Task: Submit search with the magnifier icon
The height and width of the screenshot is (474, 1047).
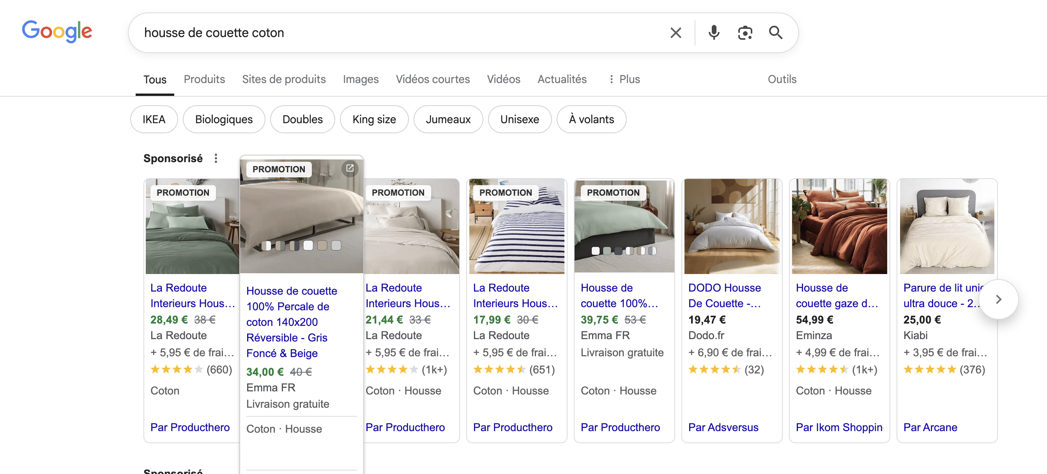Action: (775, 32)
